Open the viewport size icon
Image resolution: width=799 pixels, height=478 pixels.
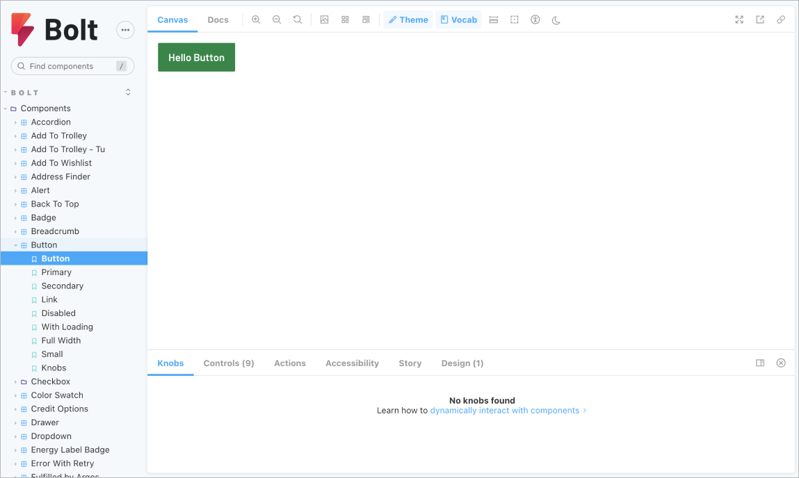pos(366,20)
